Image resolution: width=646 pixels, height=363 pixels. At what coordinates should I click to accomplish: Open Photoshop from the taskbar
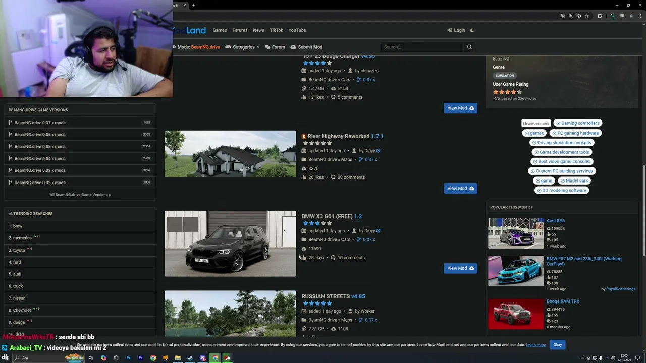128,358
